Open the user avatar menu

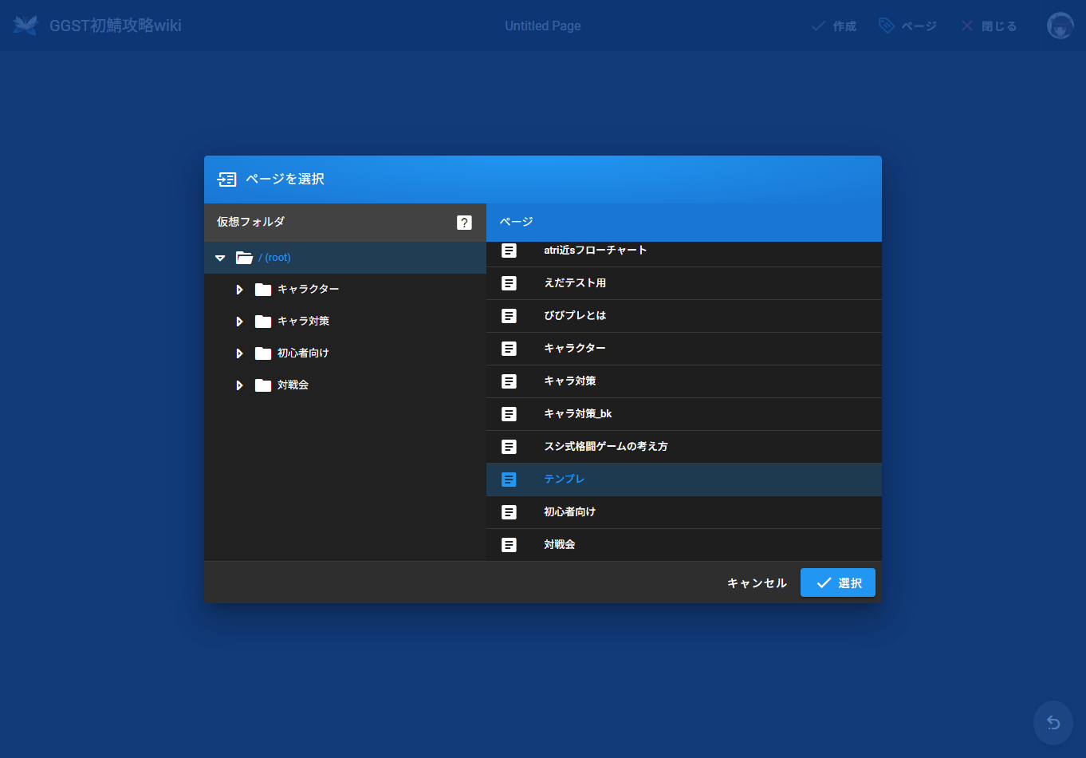coord(1060,26)
